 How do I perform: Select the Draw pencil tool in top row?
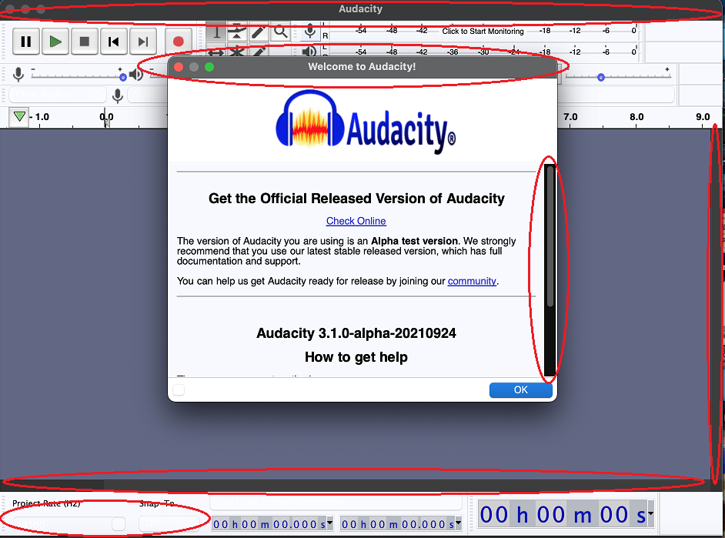pos(258,32)
